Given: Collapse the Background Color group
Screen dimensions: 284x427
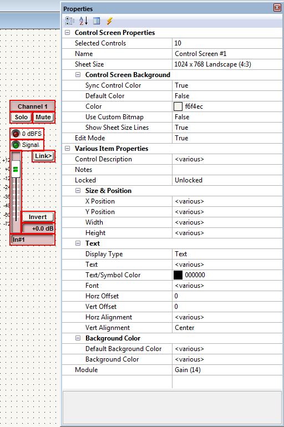Looking at the screenshot, I should pyautogui.click(x=78, y=338).
